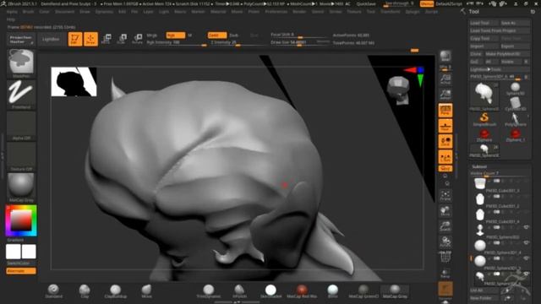Open the Document menu
The height and width of the screenshot is (304, 541).
pos(64,11)
